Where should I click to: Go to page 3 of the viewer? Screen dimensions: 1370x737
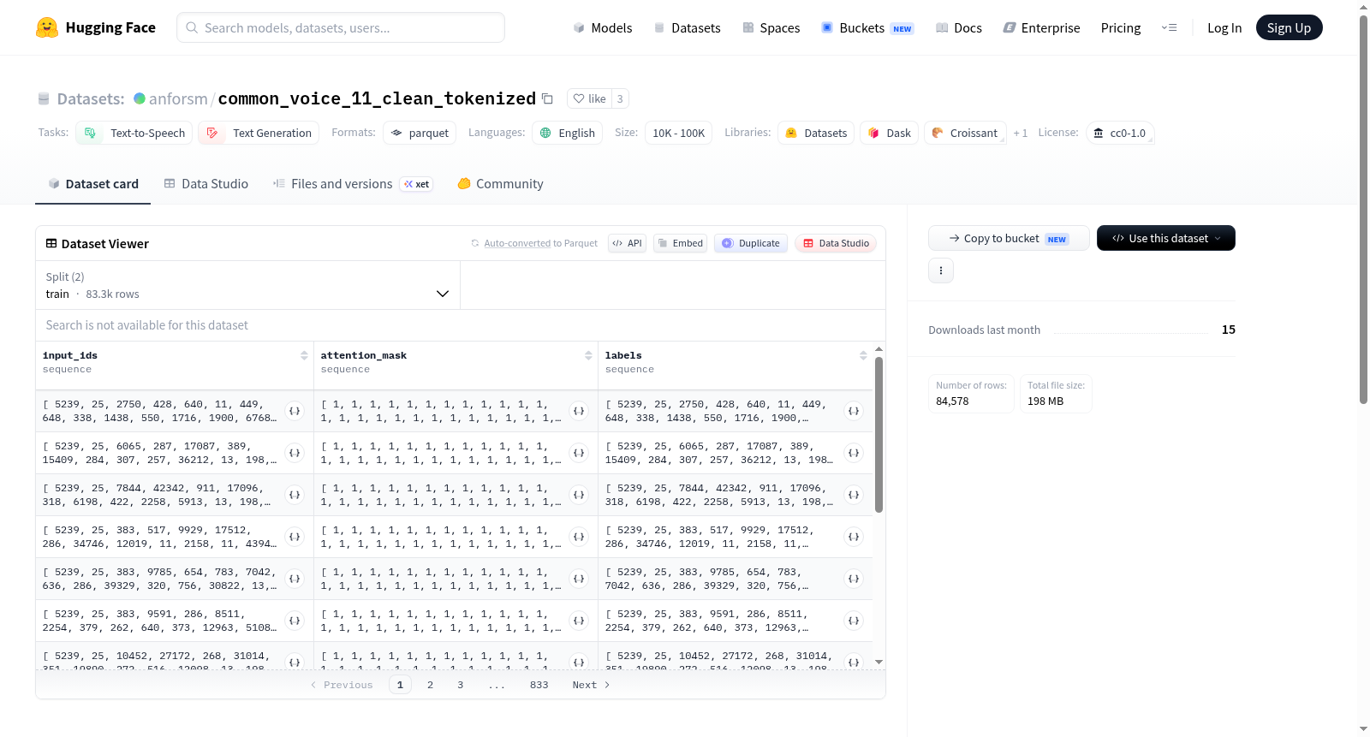tap(460, 685)
